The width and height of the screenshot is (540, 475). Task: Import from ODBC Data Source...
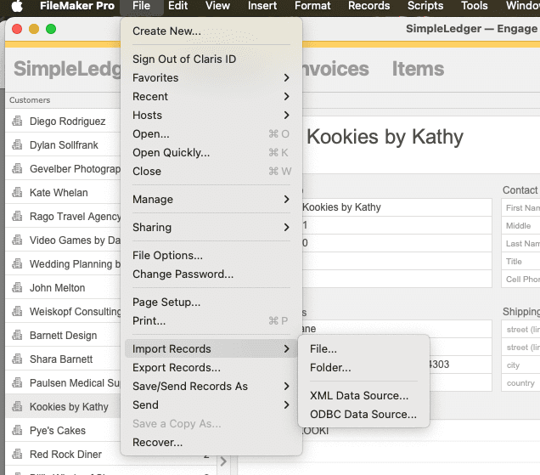click(x=363, y=414)
